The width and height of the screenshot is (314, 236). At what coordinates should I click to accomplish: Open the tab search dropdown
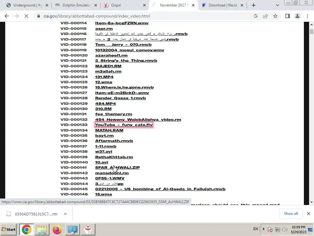coord(277,5)
